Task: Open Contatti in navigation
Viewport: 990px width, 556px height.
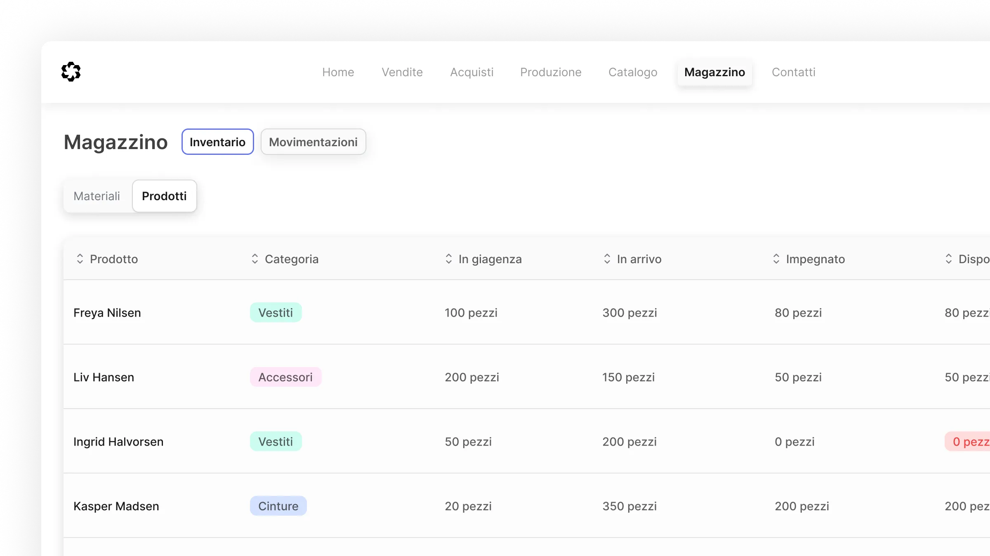Action: click(x=793, y=72)
